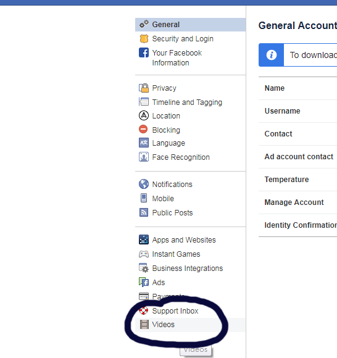
Task: Click the Manage Account row
Action: pos(297,202)
